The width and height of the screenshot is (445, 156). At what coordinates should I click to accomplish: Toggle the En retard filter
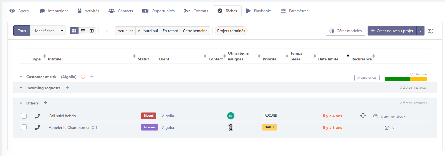pyautogui.click(x=170, y=31)
